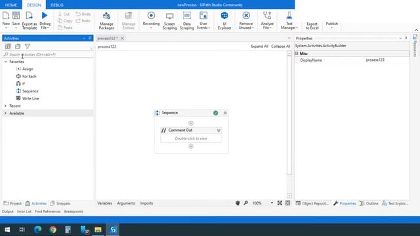The image size is (420, 236).
Task: Open Object Repository panel tab
Action: pos(312,203)
